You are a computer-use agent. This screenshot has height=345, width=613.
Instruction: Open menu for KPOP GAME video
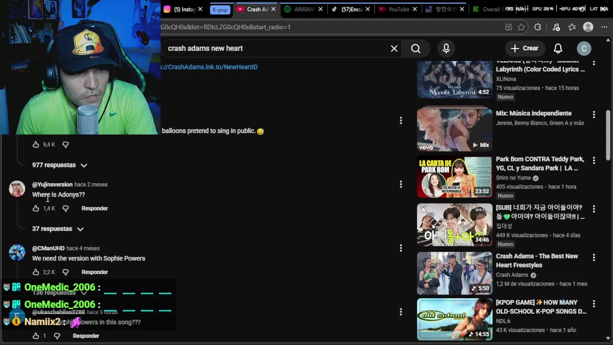[594, 304]
